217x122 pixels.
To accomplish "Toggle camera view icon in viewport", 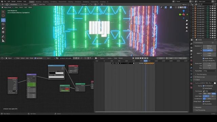I will (x=187, y=27).
